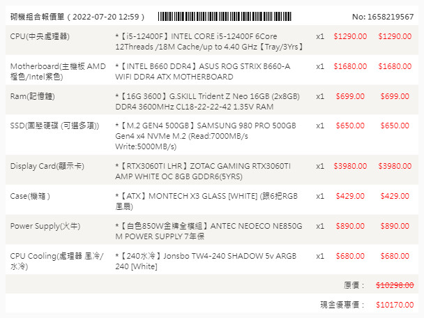Click the quotation title with date 2022-07-20
Image resolution: width=424 pixels, height=318 pixels.
click(x=77, y=16)
